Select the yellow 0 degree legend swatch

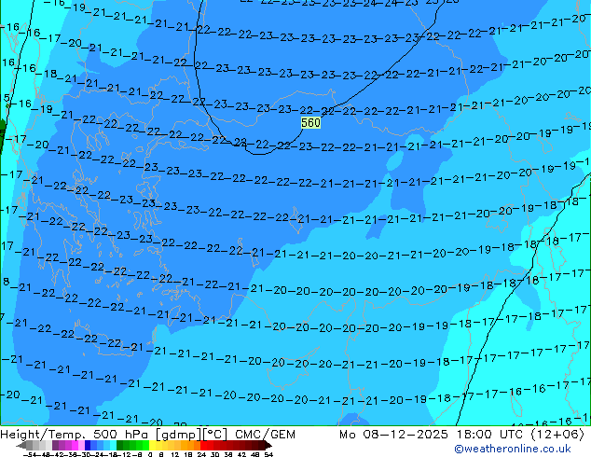(x=153, y=445)
